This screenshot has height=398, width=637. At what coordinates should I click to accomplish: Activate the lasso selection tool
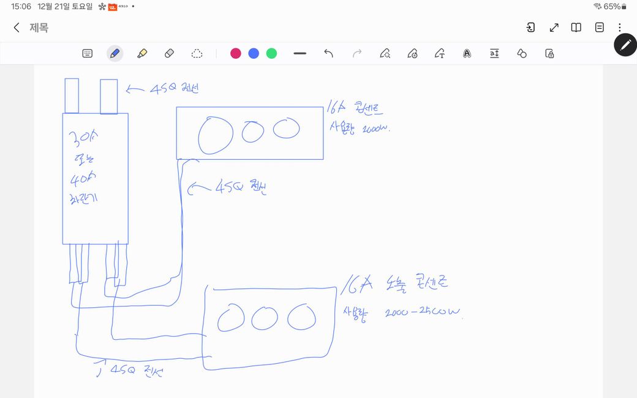197,53
